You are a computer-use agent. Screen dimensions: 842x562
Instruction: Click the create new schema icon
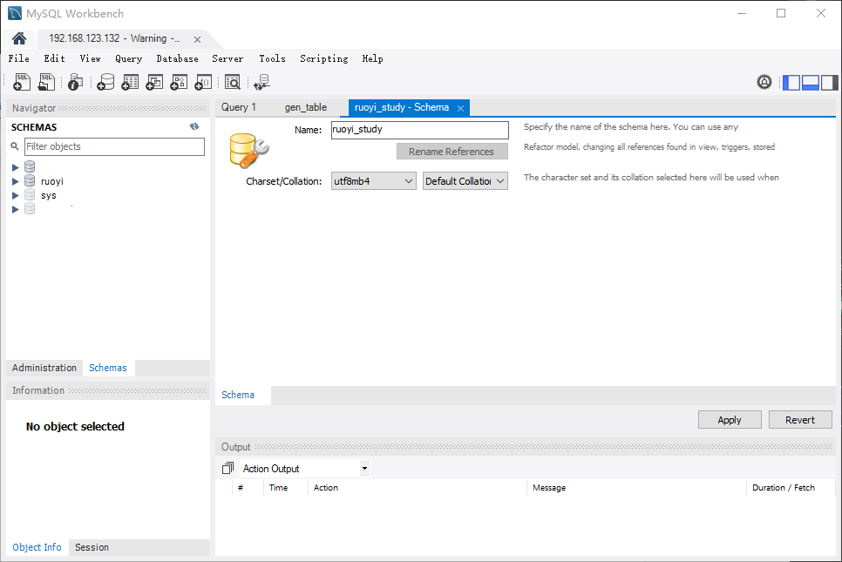[105, 82]
